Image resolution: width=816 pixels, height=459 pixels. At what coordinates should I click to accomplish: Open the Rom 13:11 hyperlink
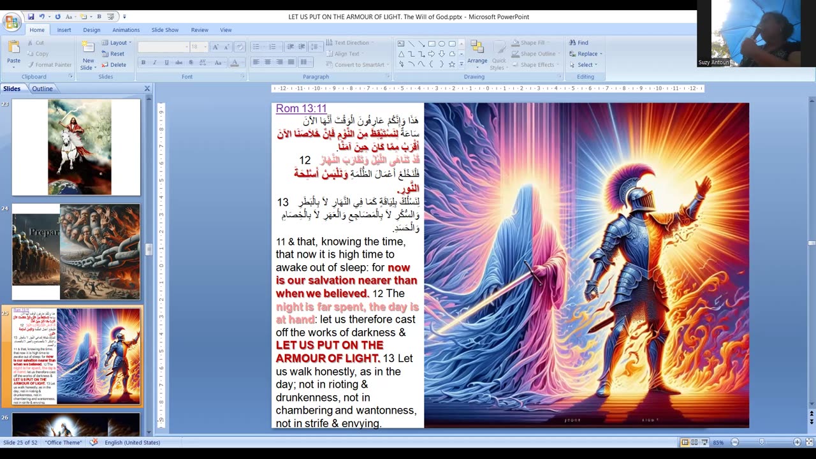(301, 109)
